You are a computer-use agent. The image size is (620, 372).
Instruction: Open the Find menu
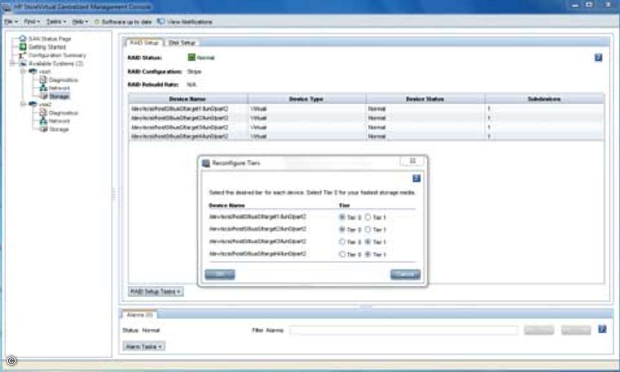click(32, 22)
